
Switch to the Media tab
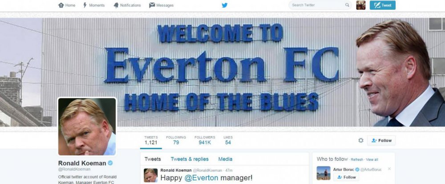point(225,159)
